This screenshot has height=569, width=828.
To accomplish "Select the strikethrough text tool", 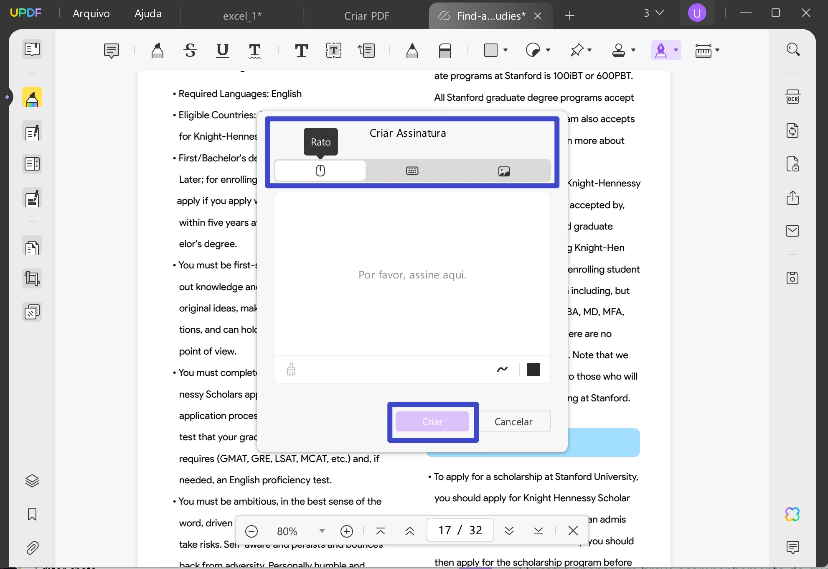I will 189,50.
